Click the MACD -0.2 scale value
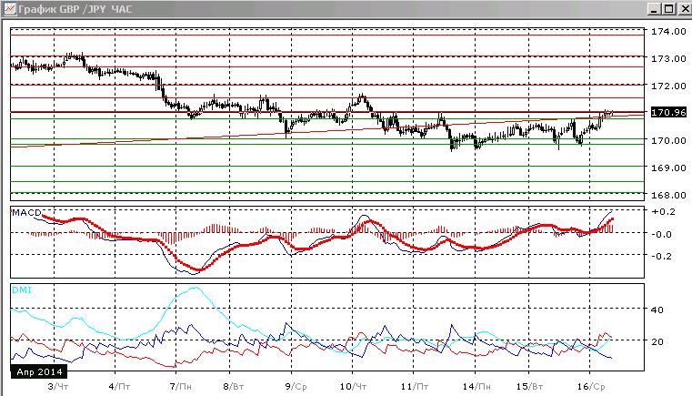The width and height of the screenshot is (692, 396). point(662,256)
